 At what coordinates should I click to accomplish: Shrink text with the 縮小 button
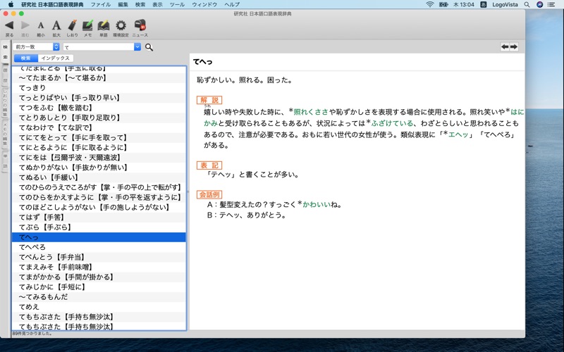coord(41,25)
